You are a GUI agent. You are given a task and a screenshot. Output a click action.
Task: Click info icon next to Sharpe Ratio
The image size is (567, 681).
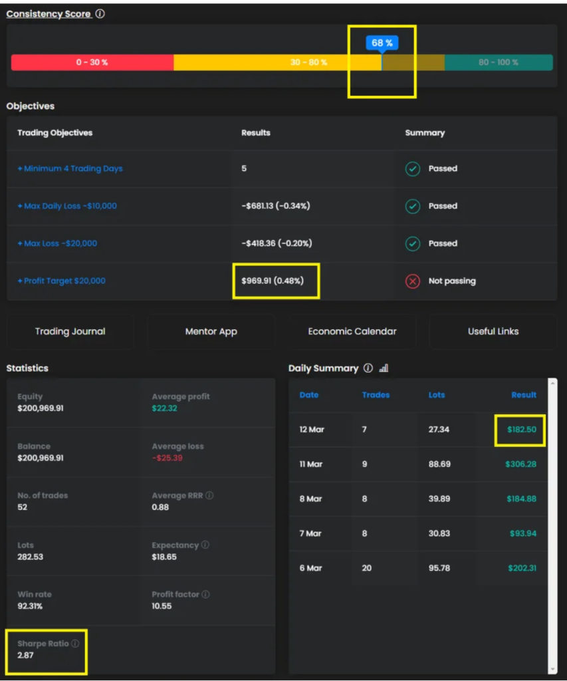(75, 644)
